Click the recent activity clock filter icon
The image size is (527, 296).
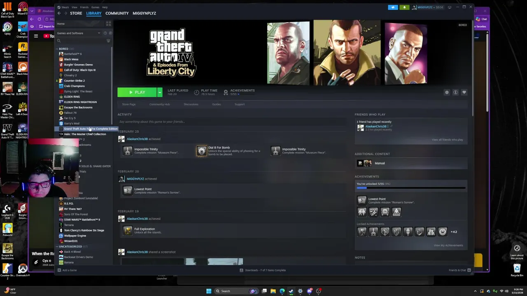coord(105,33)
